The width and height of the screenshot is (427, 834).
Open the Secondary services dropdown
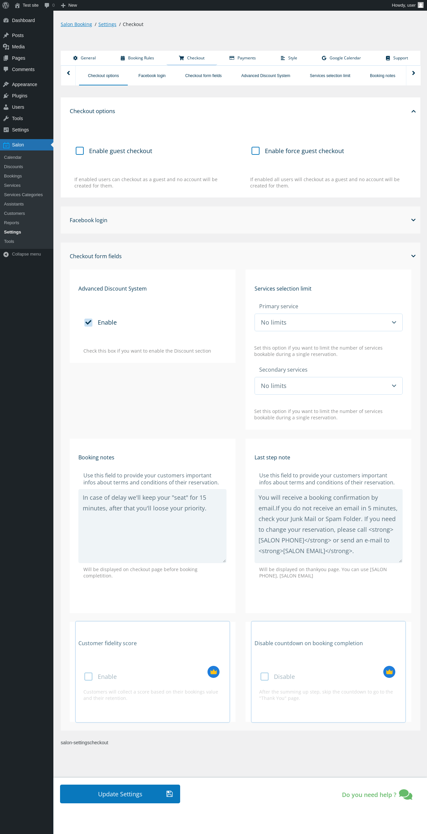click(328, 386)
